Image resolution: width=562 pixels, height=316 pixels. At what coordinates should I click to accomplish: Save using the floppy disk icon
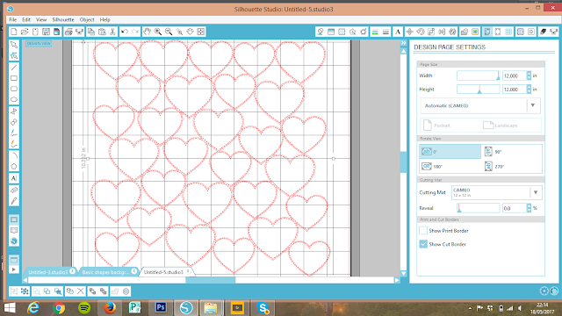click(46, 32)
